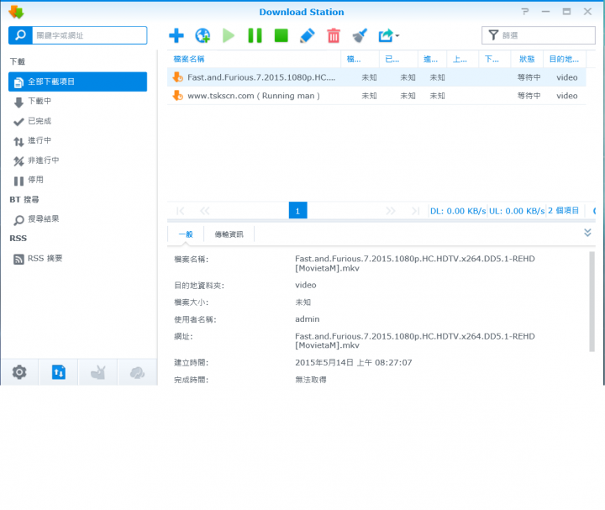Click the progress column header 進...
This screenshot has width=605, height=510.
click(432, 59)
